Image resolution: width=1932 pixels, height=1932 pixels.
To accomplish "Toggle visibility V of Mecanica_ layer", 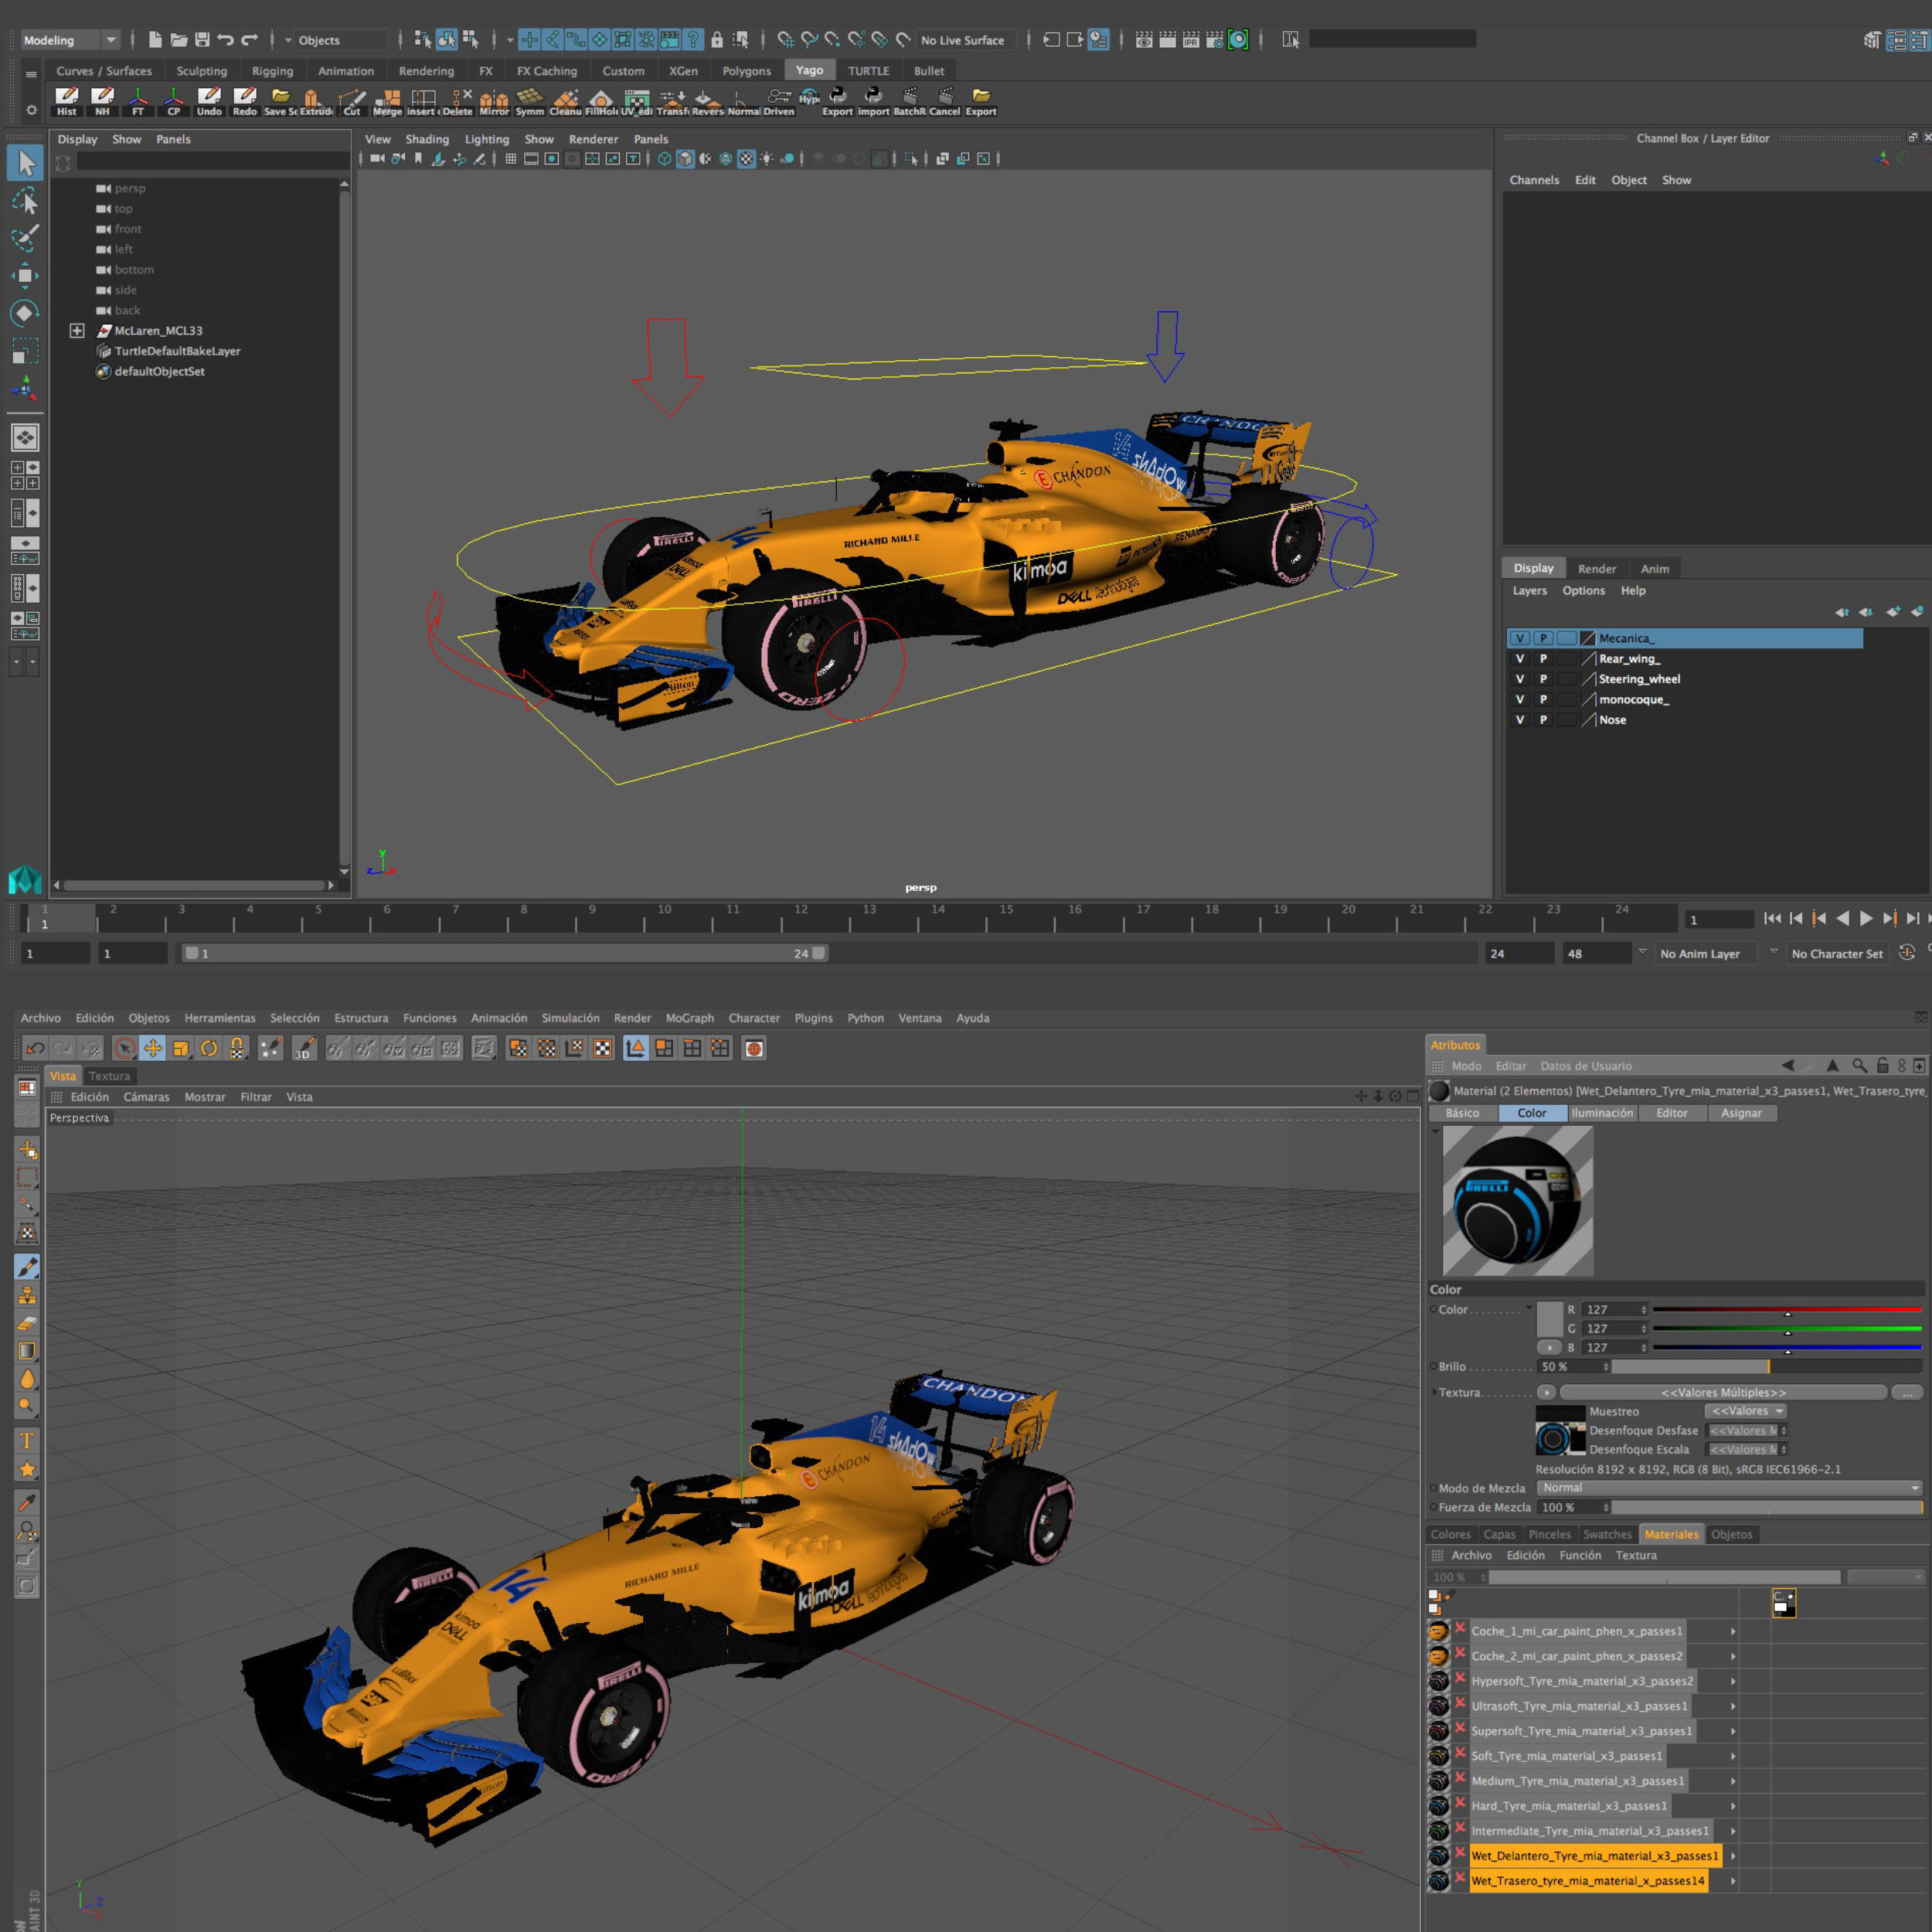I will coord(1520,638).
